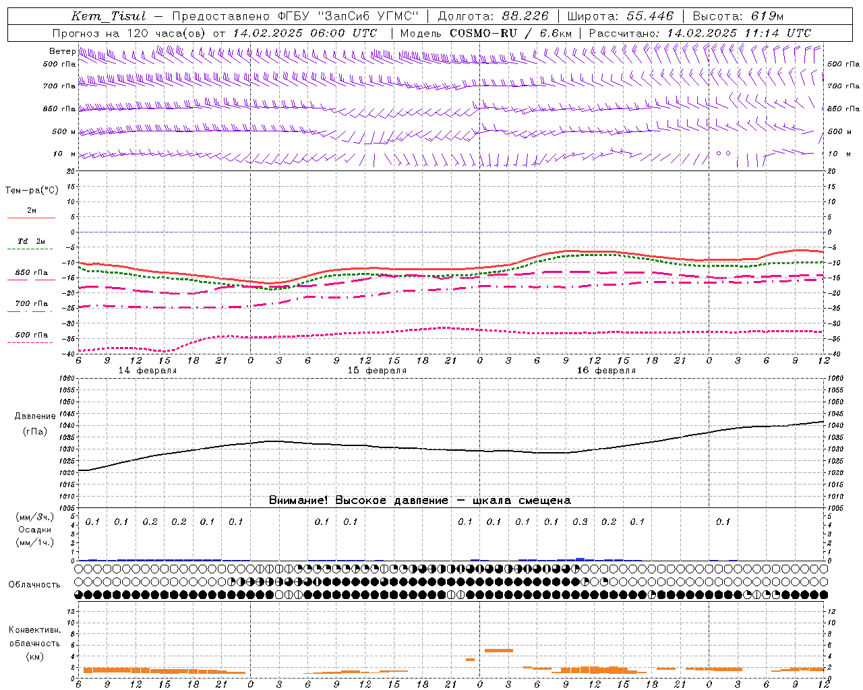The image size is (863, 690).
Task: Click the 15 февраля date label
Action: click(377, 371)
